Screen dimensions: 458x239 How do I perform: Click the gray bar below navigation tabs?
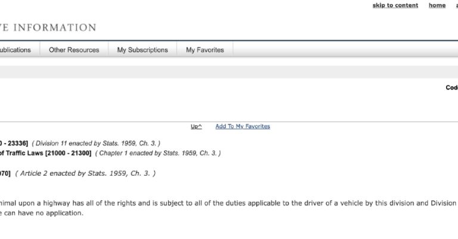[229, 72]
